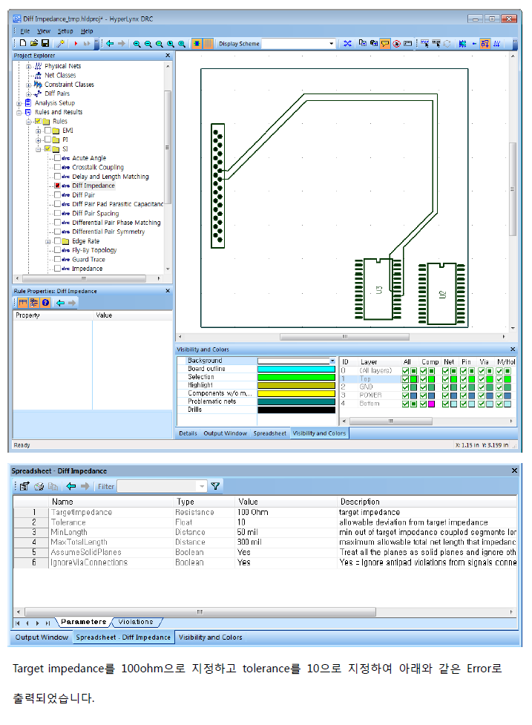532x725 pixels.
Task: Open the Setup menu
Action: (x=65, y=31)
